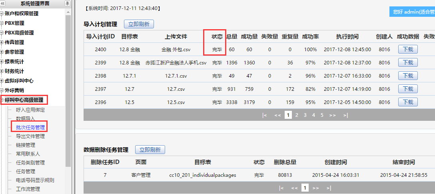Jump to next pages in import plan pager
This screenshot has height=194, width=435.
pos(332,115)
